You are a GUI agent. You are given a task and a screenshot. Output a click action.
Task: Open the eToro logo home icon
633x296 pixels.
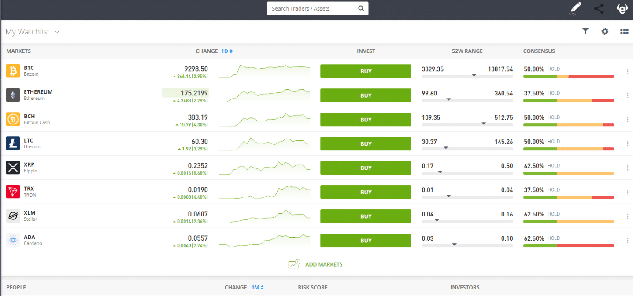pyautogui.click(x=622, y=8)
